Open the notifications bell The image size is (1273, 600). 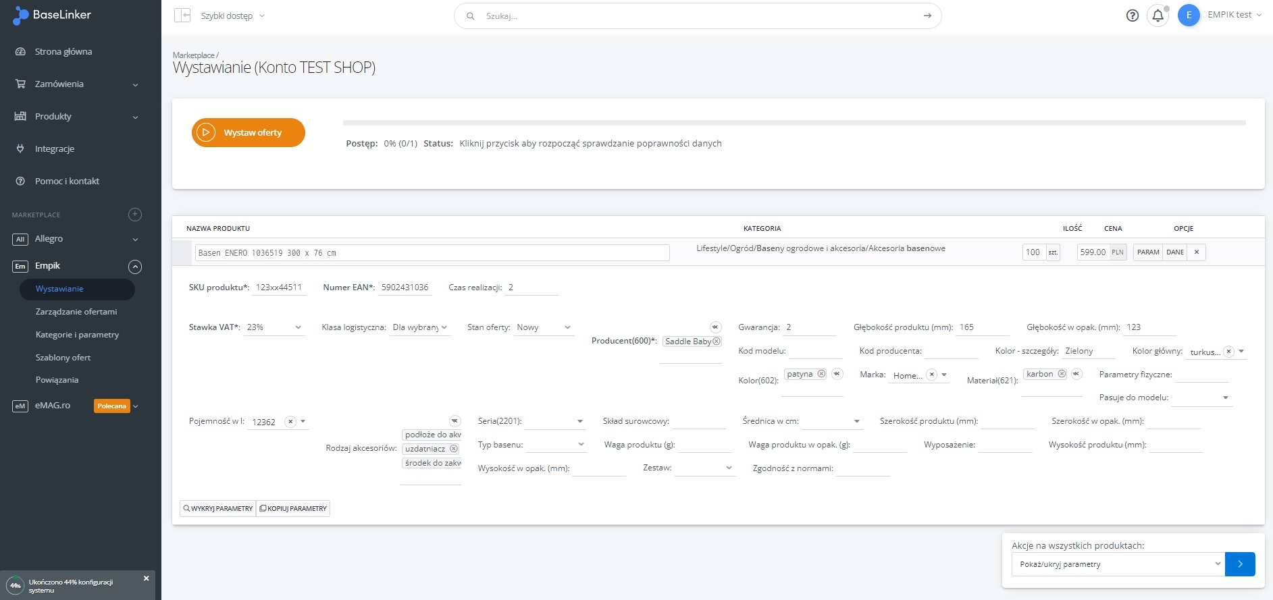pyautogui.click(x=1158, y=16)
